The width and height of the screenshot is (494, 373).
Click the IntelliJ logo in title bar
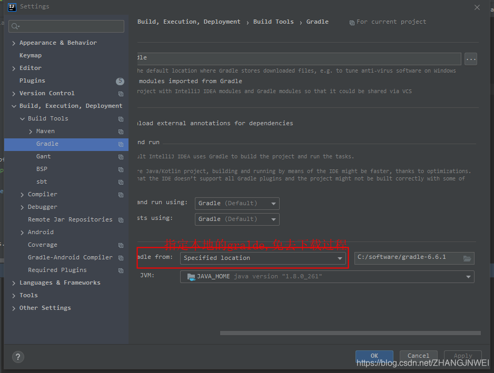coord(12,7)
